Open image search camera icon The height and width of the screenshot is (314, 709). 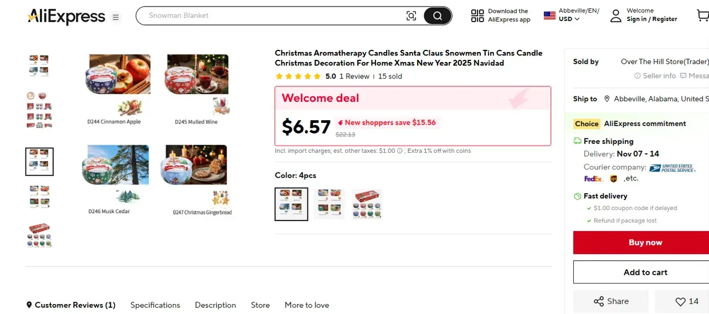pyautogui.click(x=411, y=16)
